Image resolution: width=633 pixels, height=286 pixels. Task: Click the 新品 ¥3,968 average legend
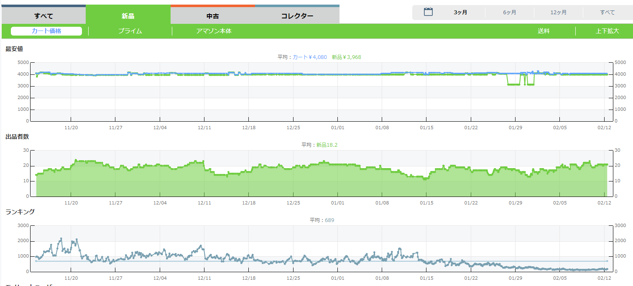[346, 57]
